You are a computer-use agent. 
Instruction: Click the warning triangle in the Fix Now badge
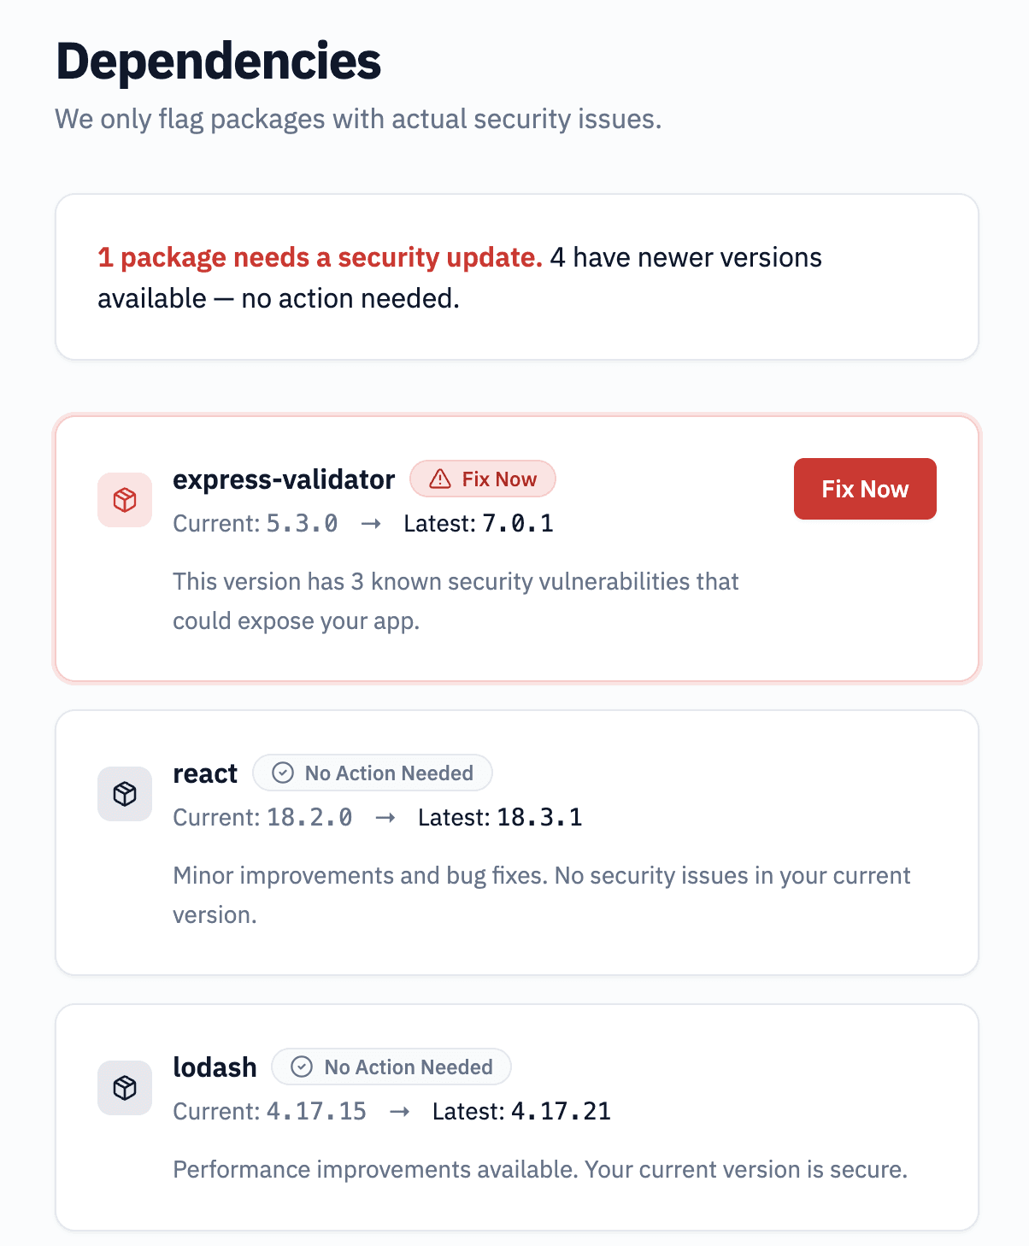click(439, 479)
